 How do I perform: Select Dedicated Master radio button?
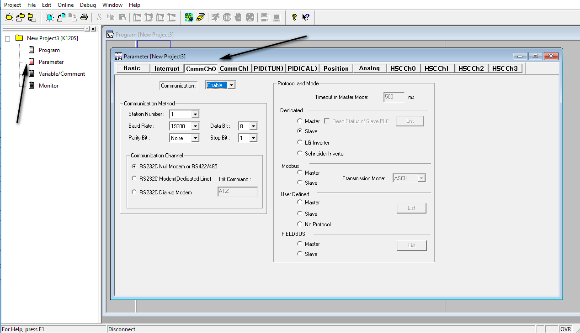(300, 121)
